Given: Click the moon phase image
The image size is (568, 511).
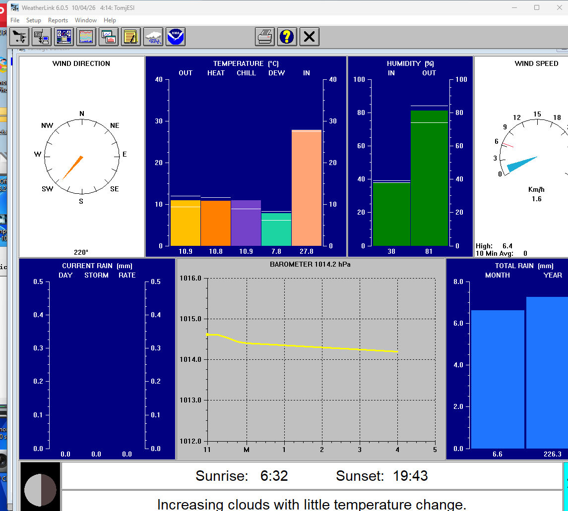Looking at the screenshot, I should pyautogui.click(x=40, y=486).
